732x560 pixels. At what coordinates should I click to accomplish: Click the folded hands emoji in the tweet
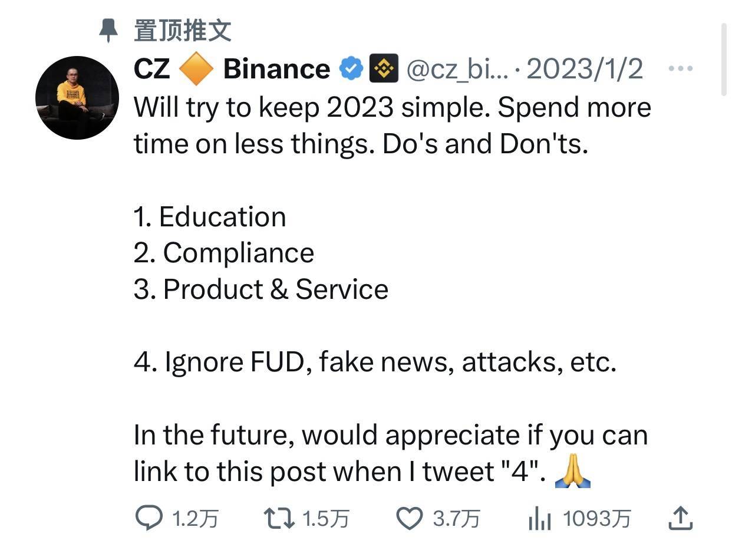click(572, 472)
